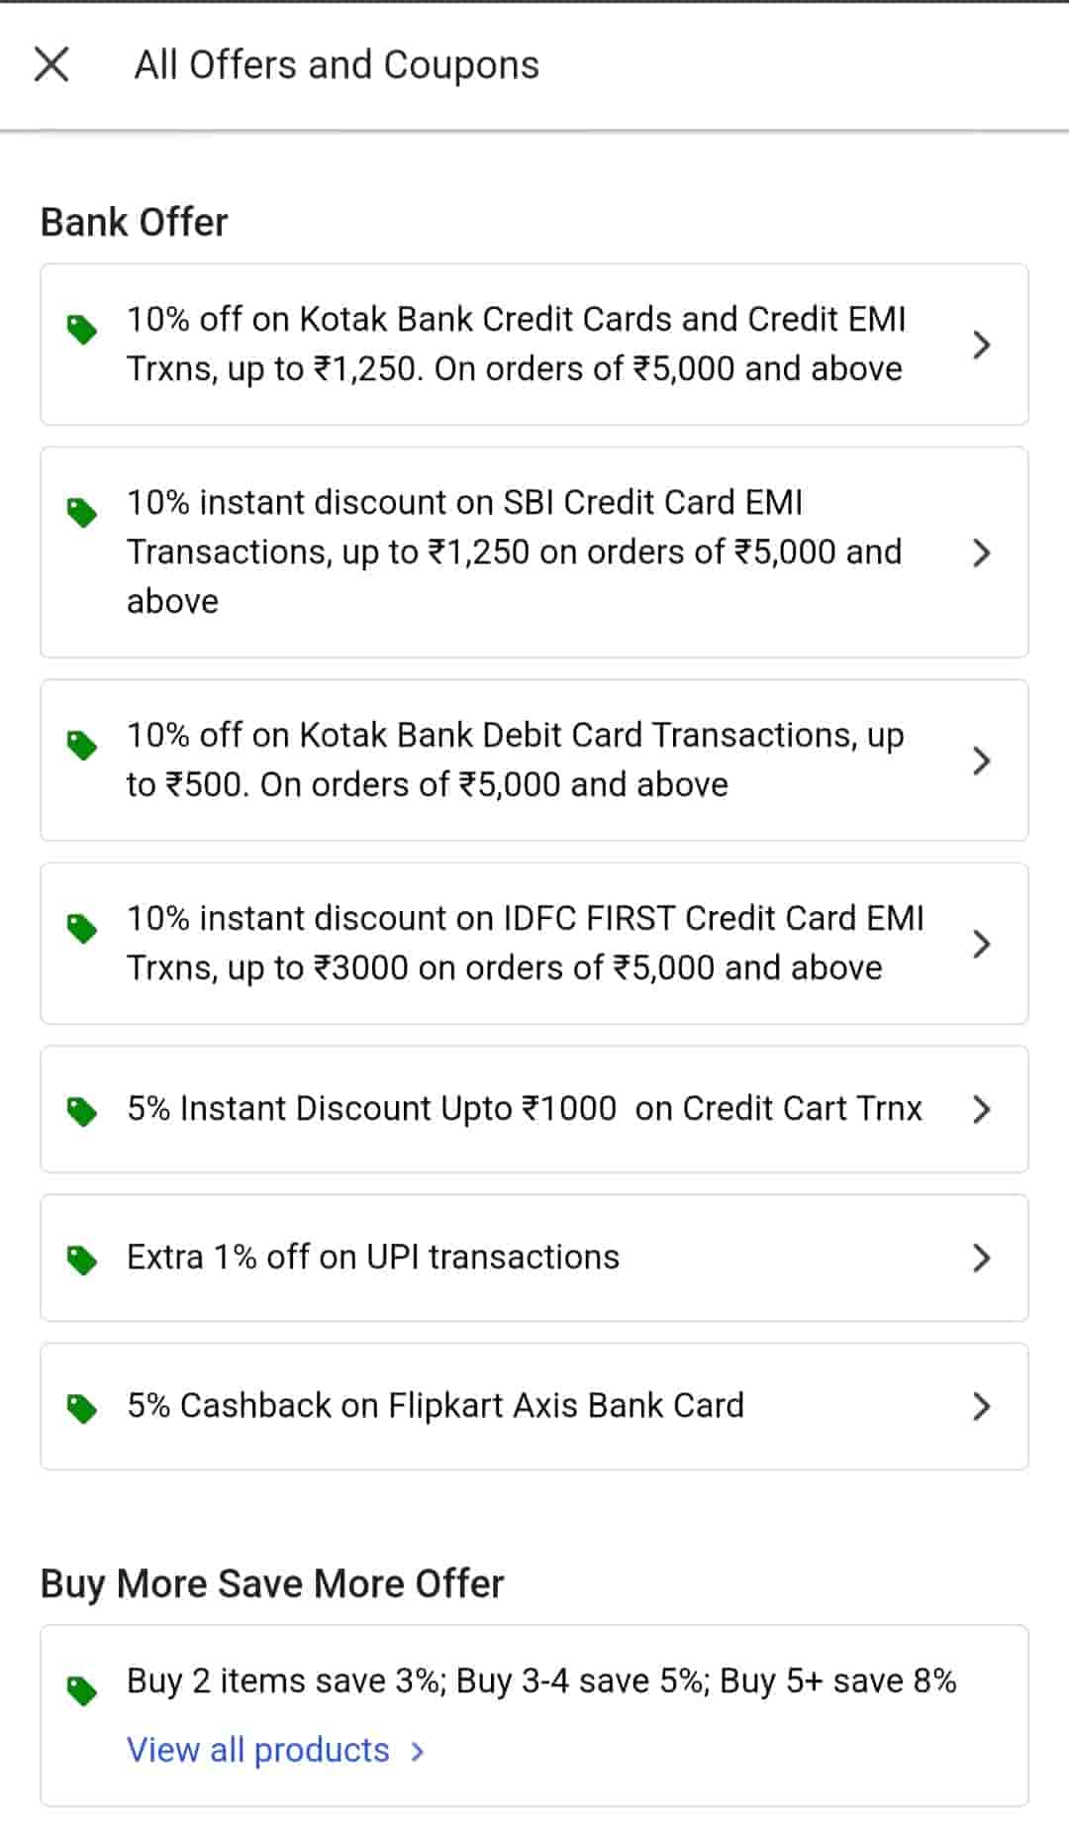Expand Kotak Debit Card offer chevron
Viewport: 1069px width, 1827px height.
click(981, 761)
